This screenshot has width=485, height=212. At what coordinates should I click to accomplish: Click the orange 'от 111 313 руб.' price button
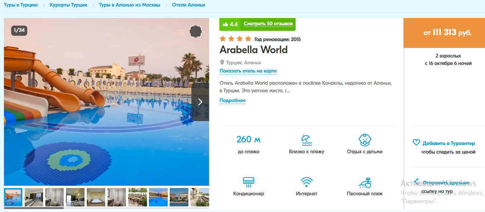(x=444, y=33)
